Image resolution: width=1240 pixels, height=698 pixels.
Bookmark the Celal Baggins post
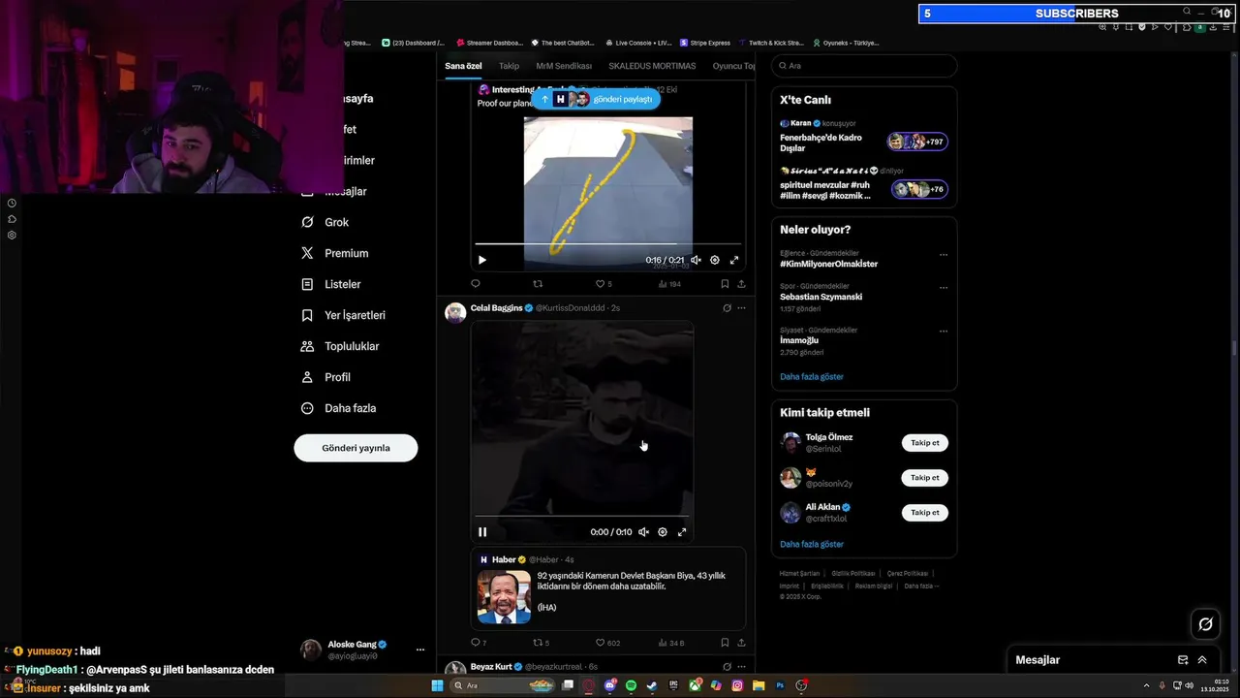click(725, 642)
